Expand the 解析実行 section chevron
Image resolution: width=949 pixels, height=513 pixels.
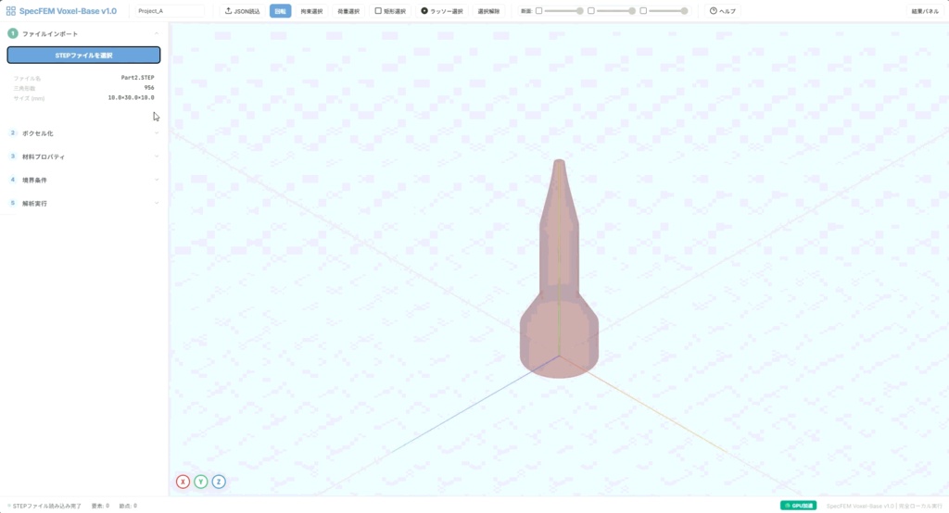157,204
